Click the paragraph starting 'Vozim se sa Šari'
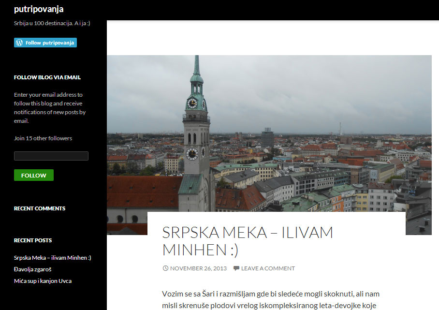 click(x=271, y=300)
